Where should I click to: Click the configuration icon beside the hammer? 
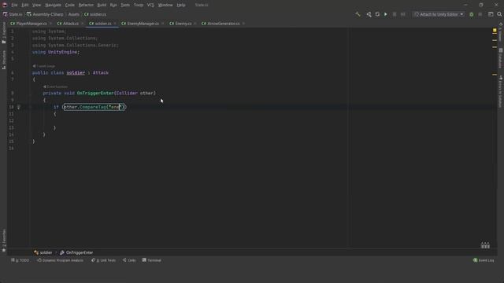369,14
